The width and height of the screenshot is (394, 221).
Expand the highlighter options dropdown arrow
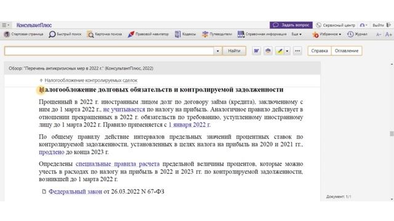tap(287, 51)
